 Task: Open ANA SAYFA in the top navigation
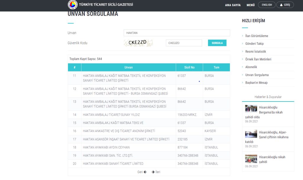pyautogui.click(x=233, y=5)
